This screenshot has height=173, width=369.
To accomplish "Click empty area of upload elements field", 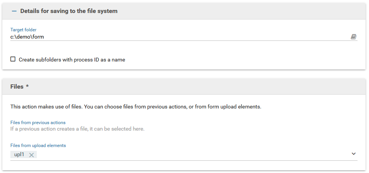I will [x=192, y=155].
